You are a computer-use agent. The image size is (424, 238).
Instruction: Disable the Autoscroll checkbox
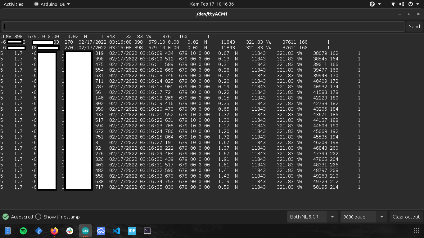pyautogui.click(x=5, y=217)
